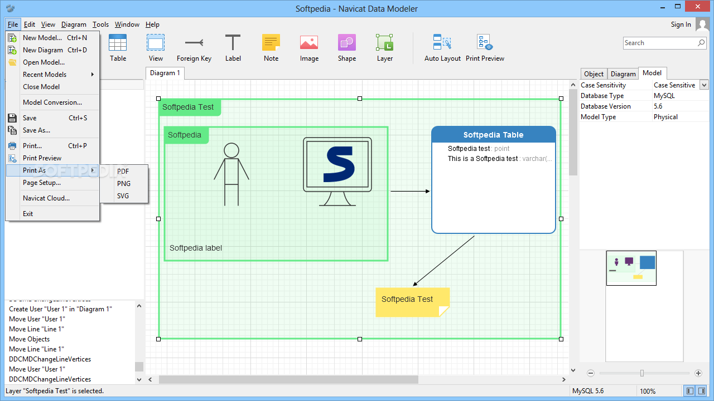
Task: Click the monitor image with S logo
Action: [x=337, y=172]
